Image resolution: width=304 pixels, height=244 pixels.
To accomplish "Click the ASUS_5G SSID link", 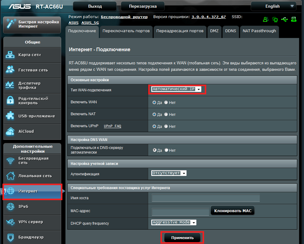I will click(x=90, y=23).
